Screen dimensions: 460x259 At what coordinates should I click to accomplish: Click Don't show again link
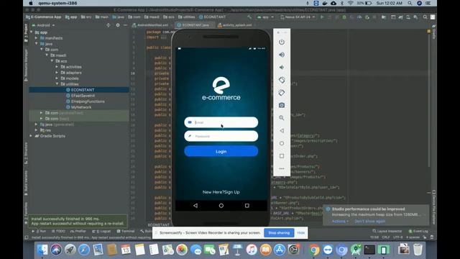pyautogui.click(x=370, y=222)
